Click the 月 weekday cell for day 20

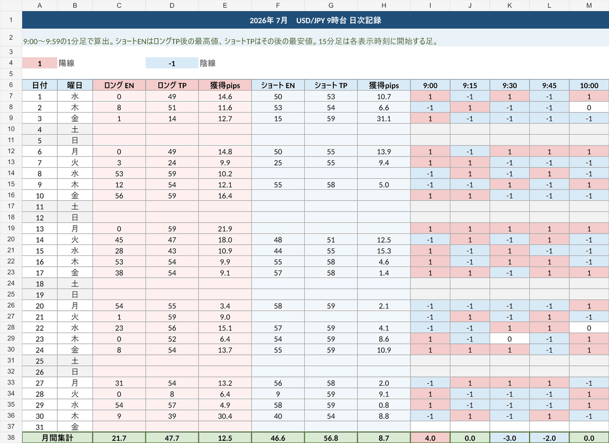[x=75, y=305]
